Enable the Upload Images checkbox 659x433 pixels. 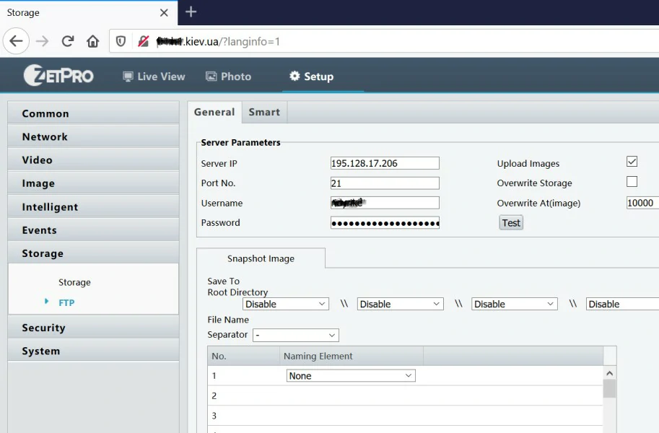point(632,162)
